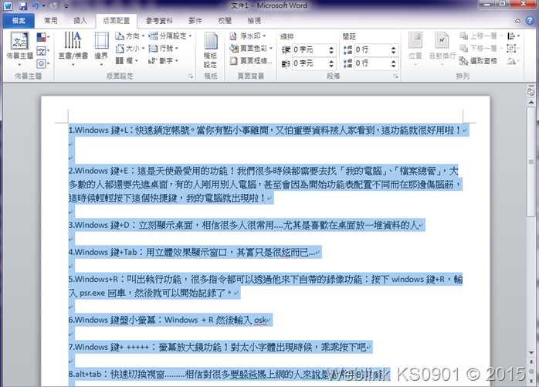Adjust the spacing before stepper arrows

click(x=394, y=50)
